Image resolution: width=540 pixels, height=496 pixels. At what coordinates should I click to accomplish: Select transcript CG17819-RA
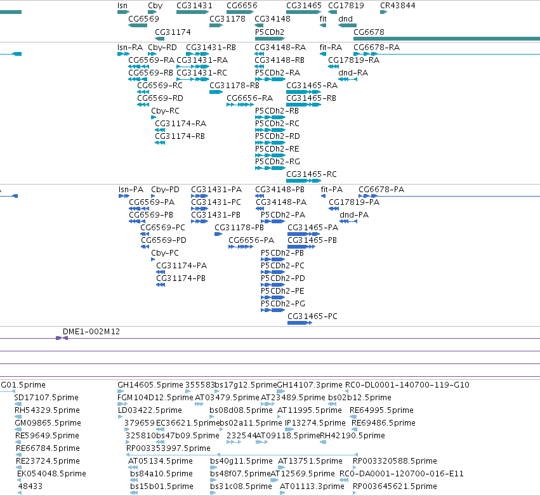[353, 60]
